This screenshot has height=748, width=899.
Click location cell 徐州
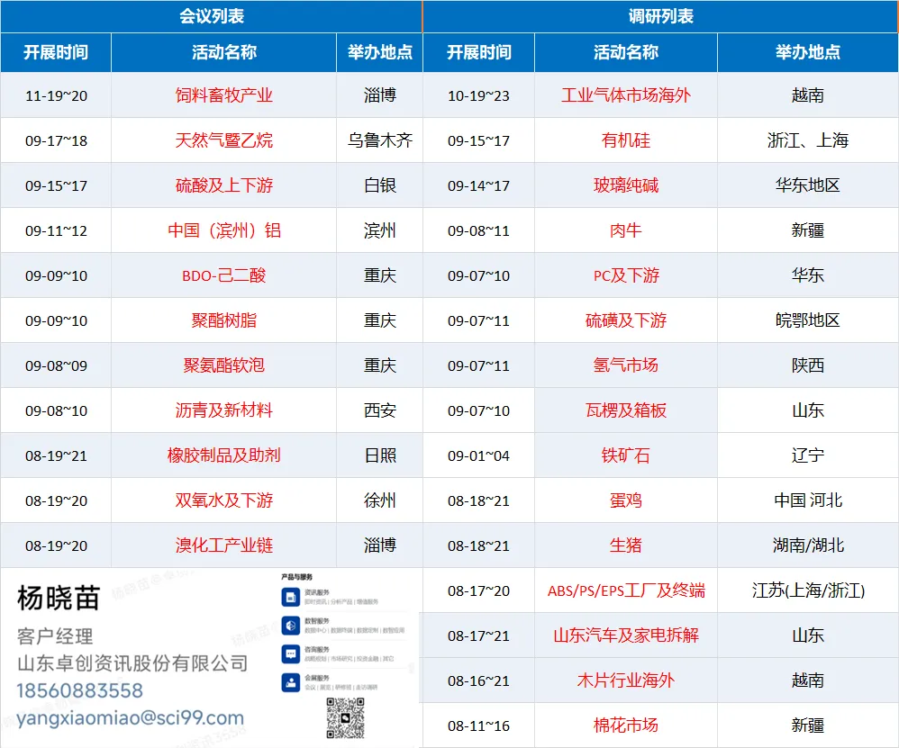pos(379,500)
